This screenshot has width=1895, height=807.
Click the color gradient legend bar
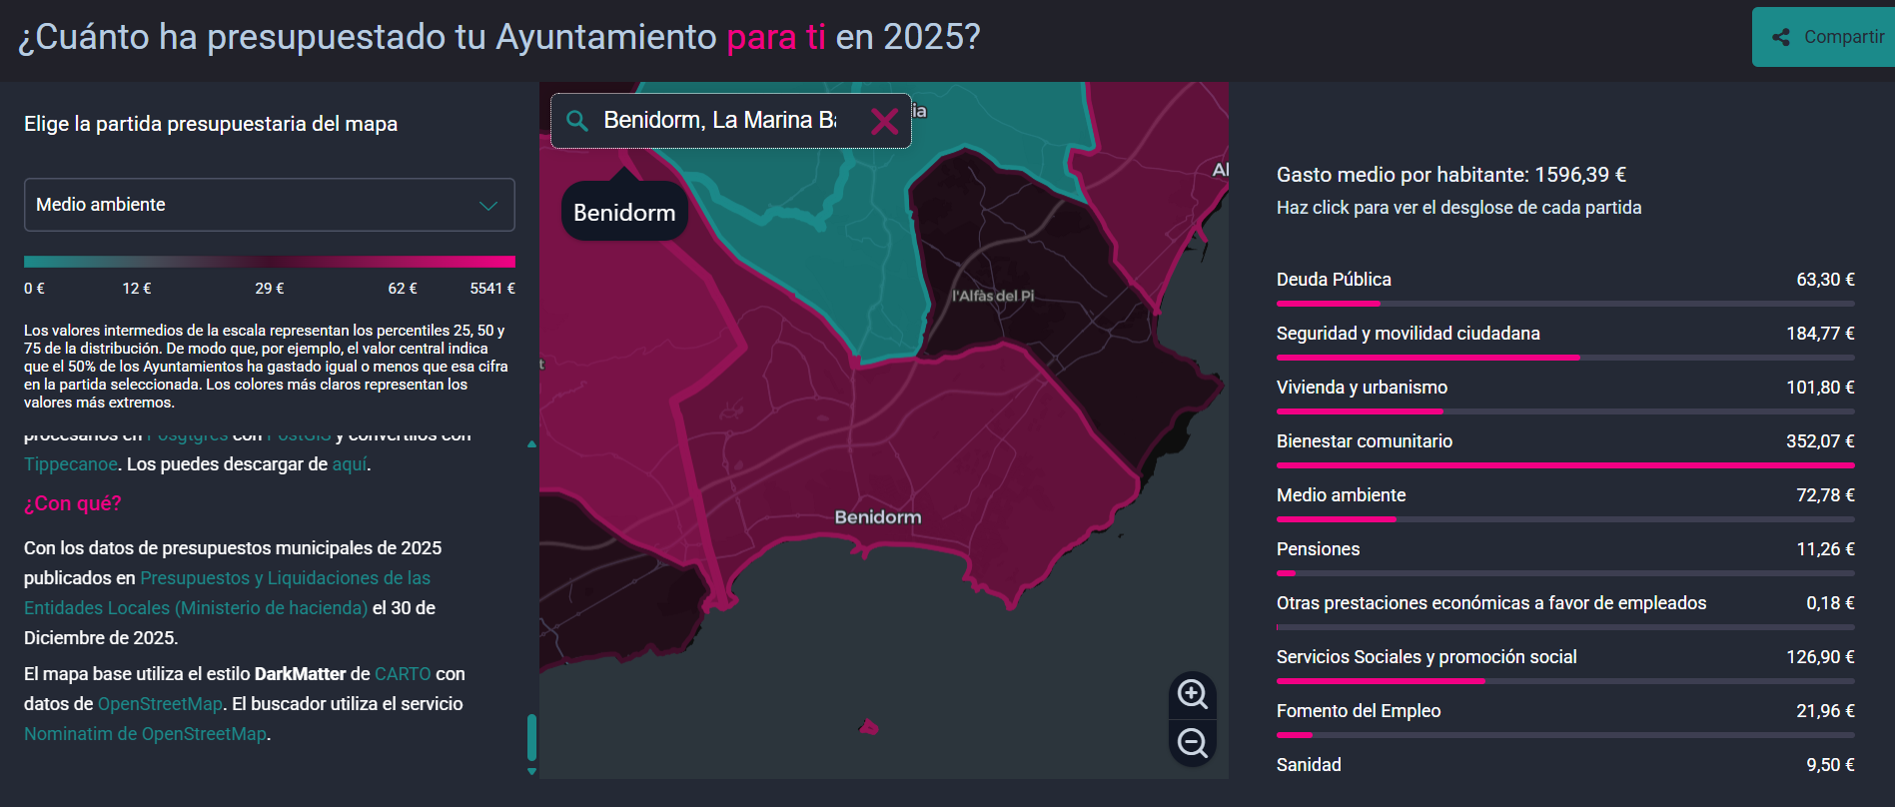tap(269, 262)
